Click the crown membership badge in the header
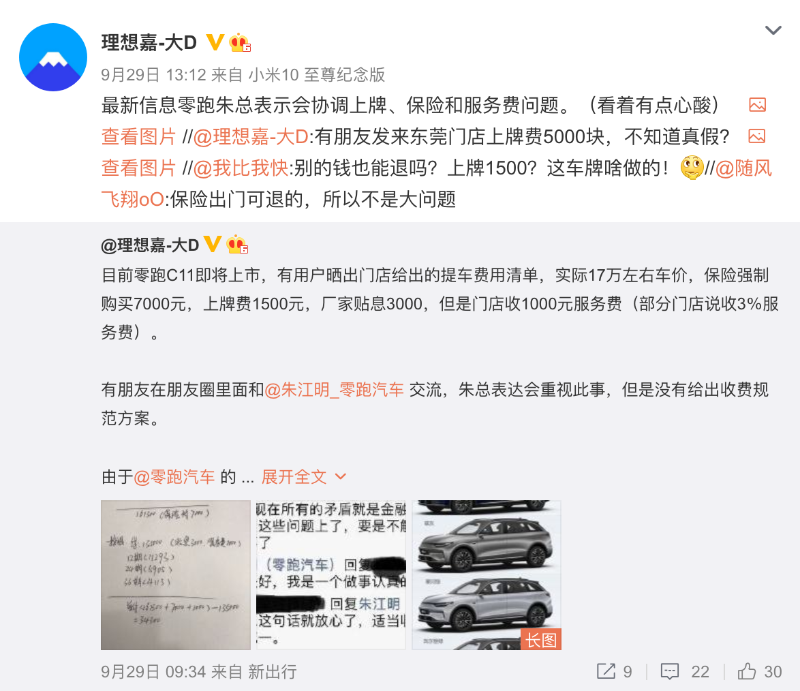 point(239,42)
